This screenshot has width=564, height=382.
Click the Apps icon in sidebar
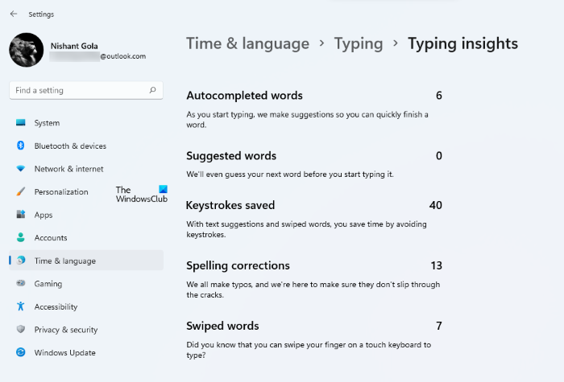coord(21,215)
